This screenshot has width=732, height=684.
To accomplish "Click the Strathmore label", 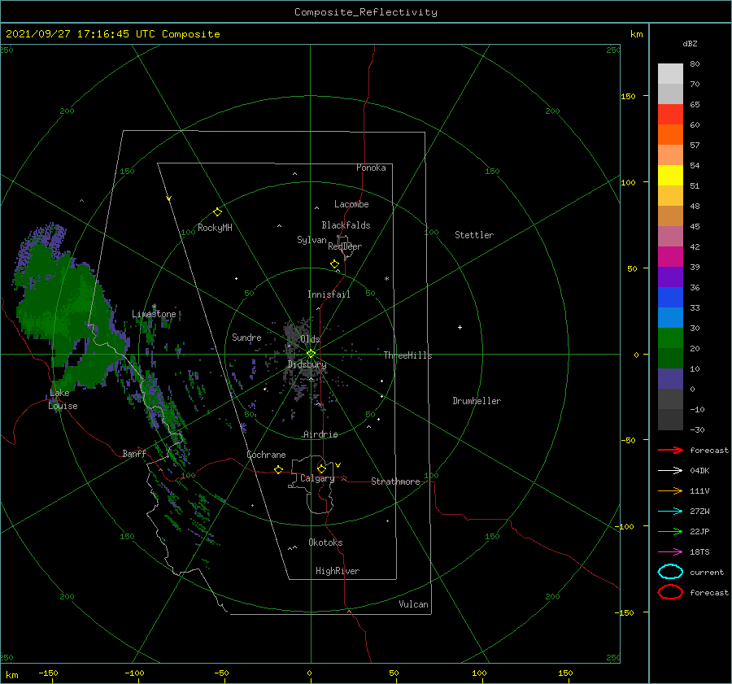I will [x=395, y=481].
